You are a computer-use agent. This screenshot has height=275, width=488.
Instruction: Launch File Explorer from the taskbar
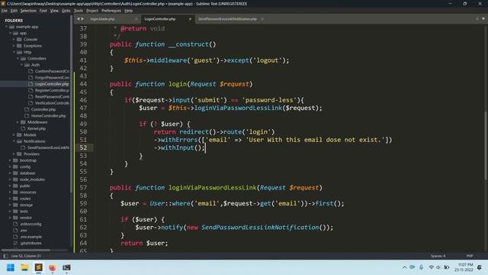[x=24, y=267]
